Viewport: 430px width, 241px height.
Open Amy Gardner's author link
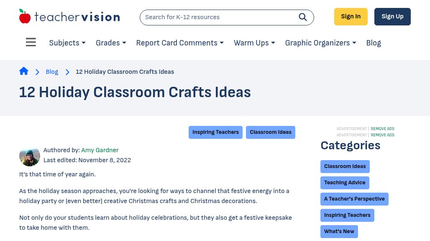100,150
